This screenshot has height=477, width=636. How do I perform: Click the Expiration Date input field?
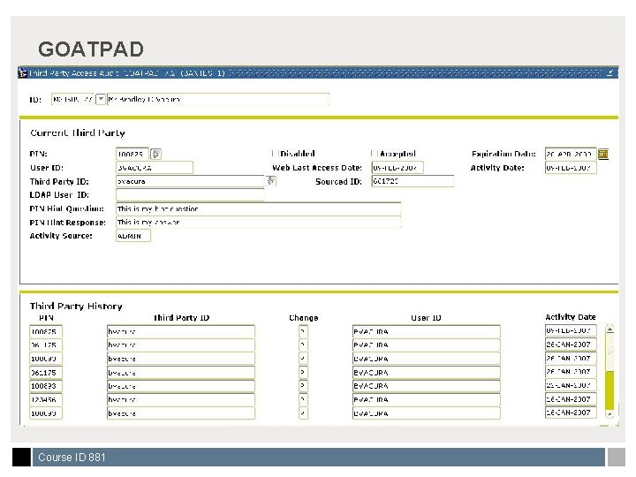click(x=571, y=154)
